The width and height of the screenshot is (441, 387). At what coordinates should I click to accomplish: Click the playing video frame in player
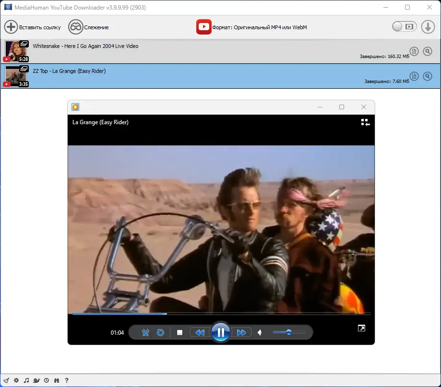(221, 229)
